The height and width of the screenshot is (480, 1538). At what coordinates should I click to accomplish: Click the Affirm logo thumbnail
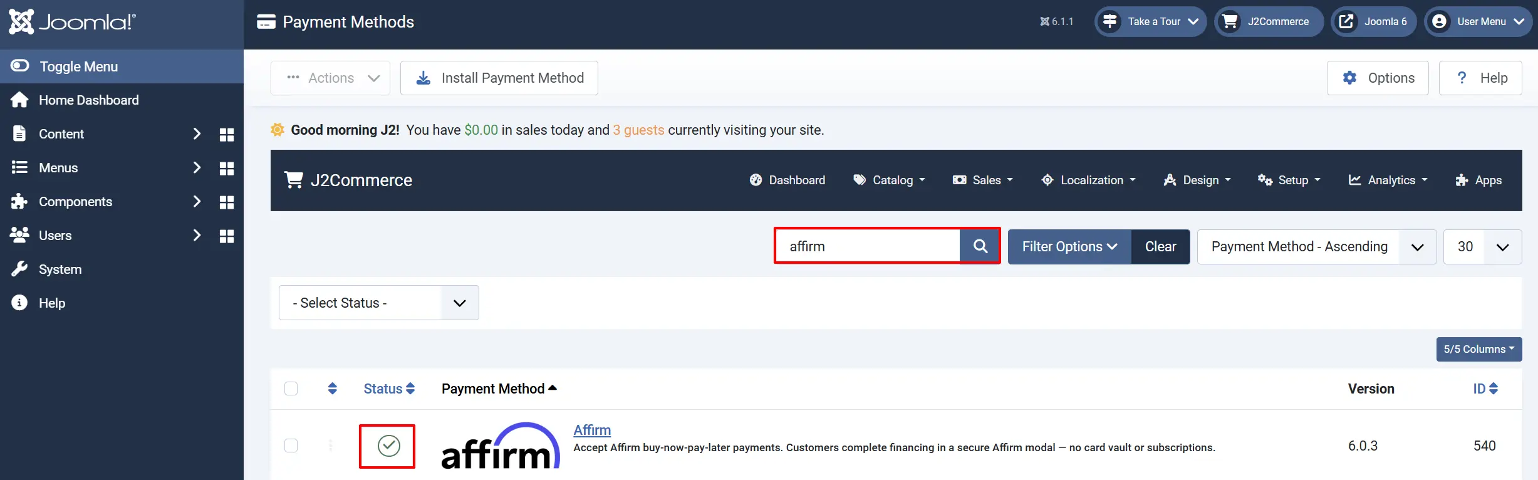tap(500, 446)
